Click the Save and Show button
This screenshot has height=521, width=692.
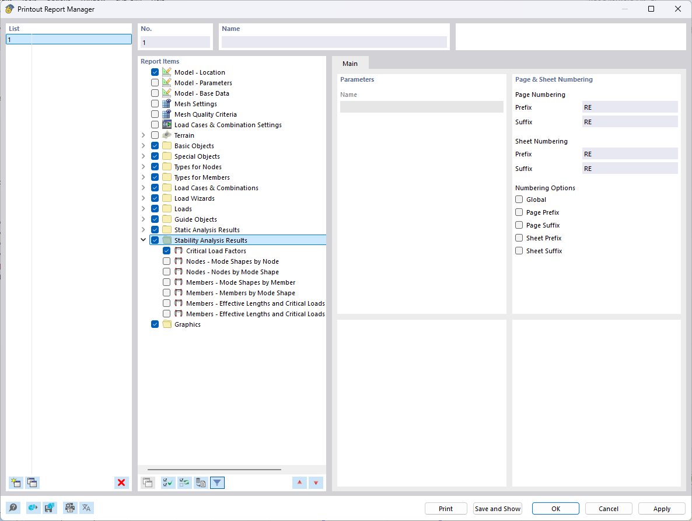497,508
